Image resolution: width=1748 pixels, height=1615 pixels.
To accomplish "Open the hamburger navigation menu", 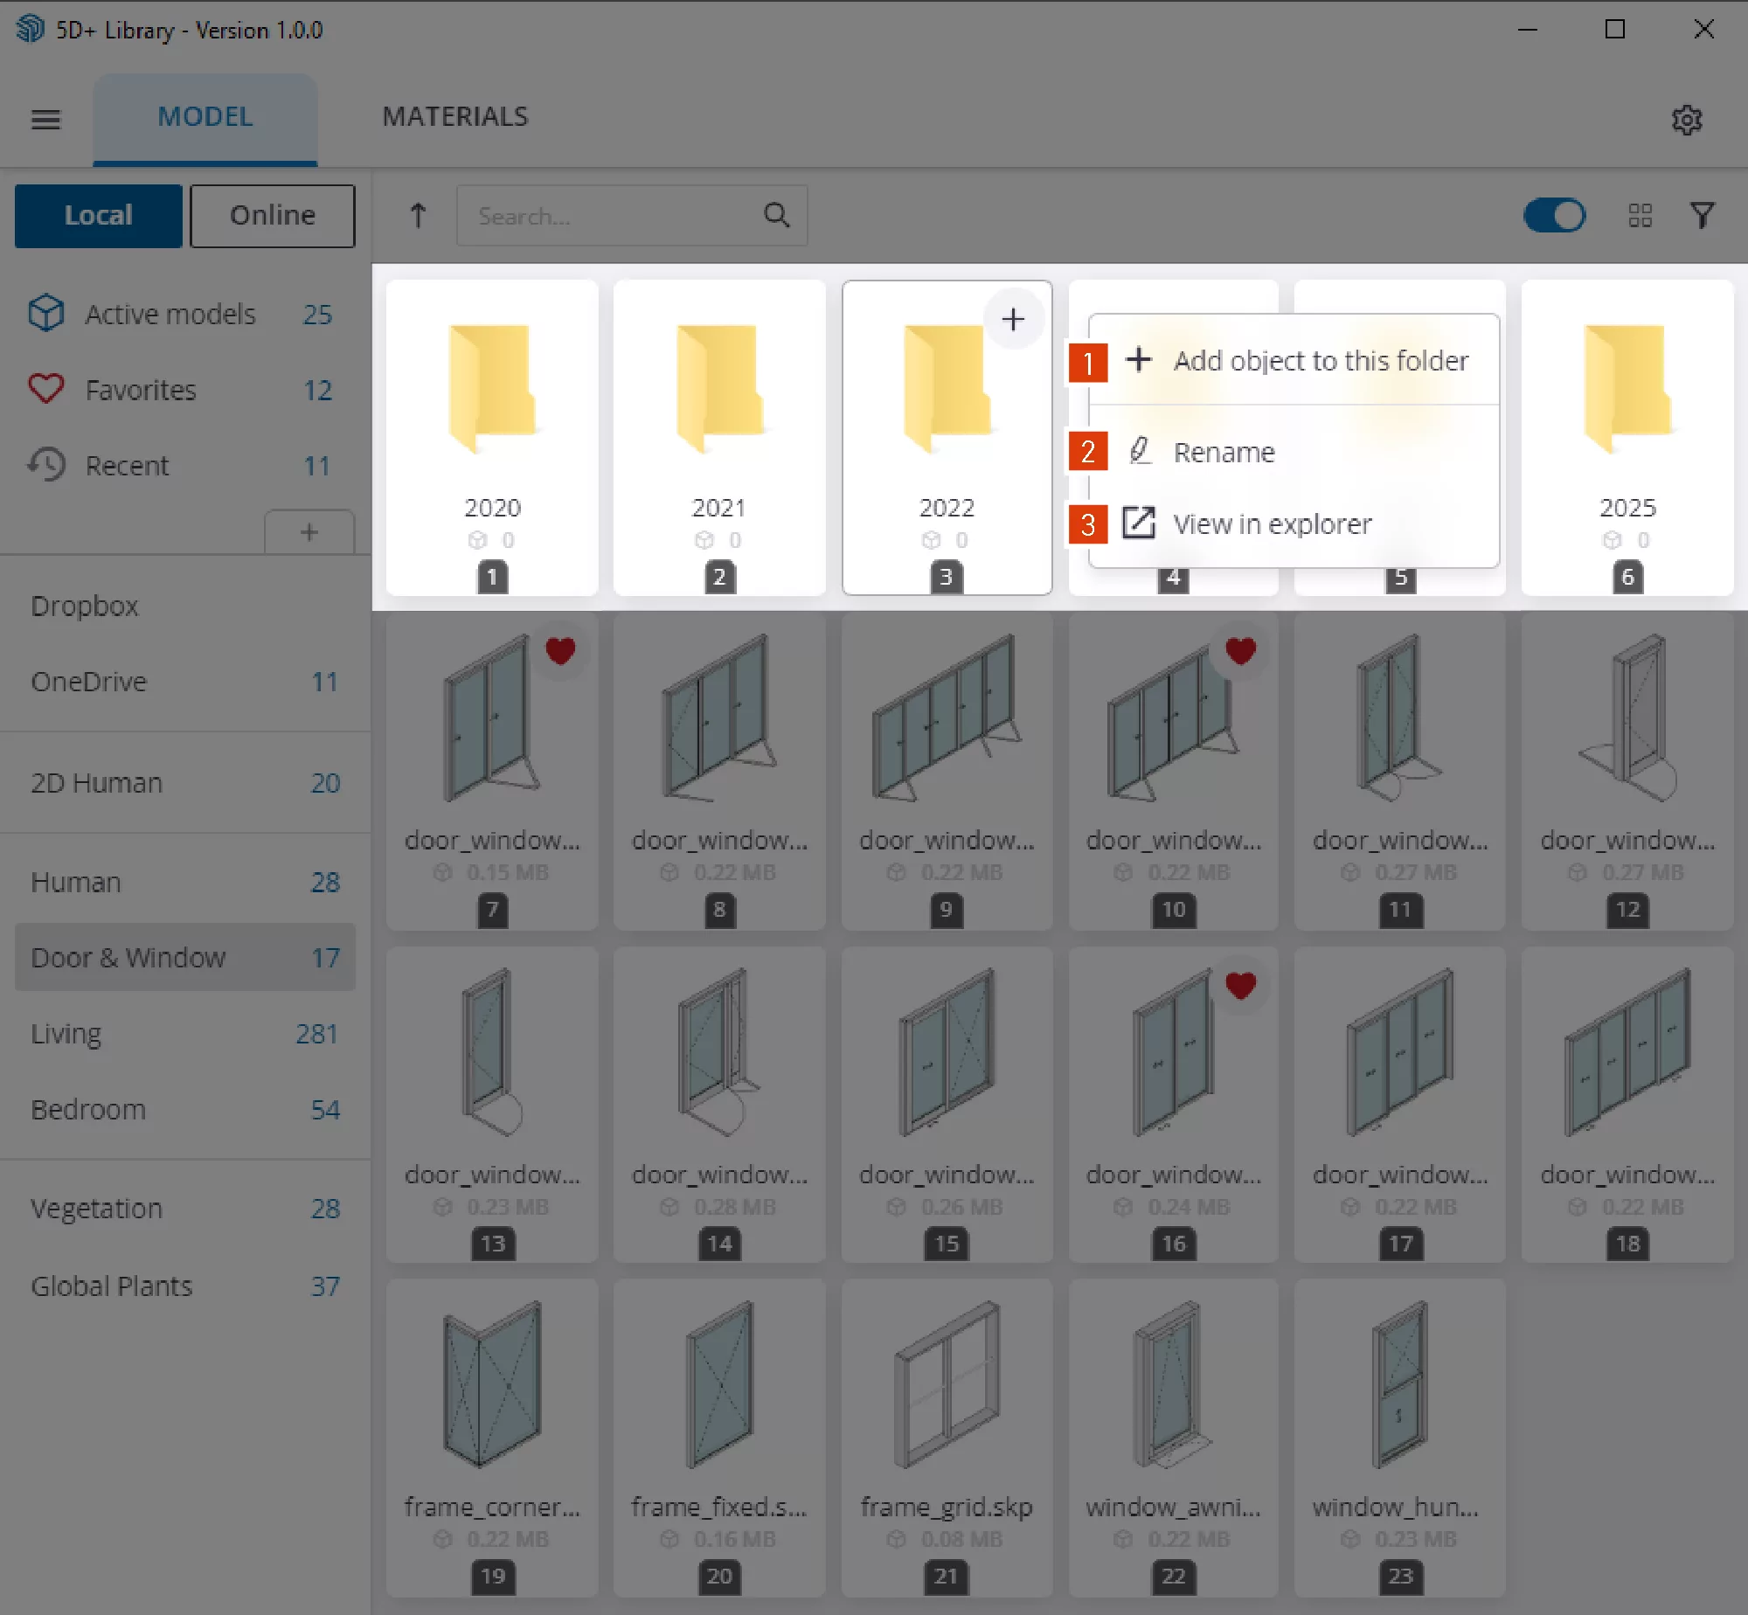I will coord(46,120).
